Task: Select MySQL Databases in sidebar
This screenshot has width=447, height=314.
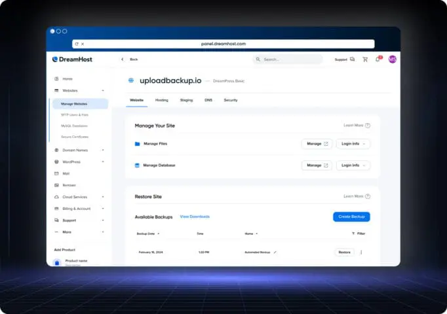Action: [x=74, y=126]
